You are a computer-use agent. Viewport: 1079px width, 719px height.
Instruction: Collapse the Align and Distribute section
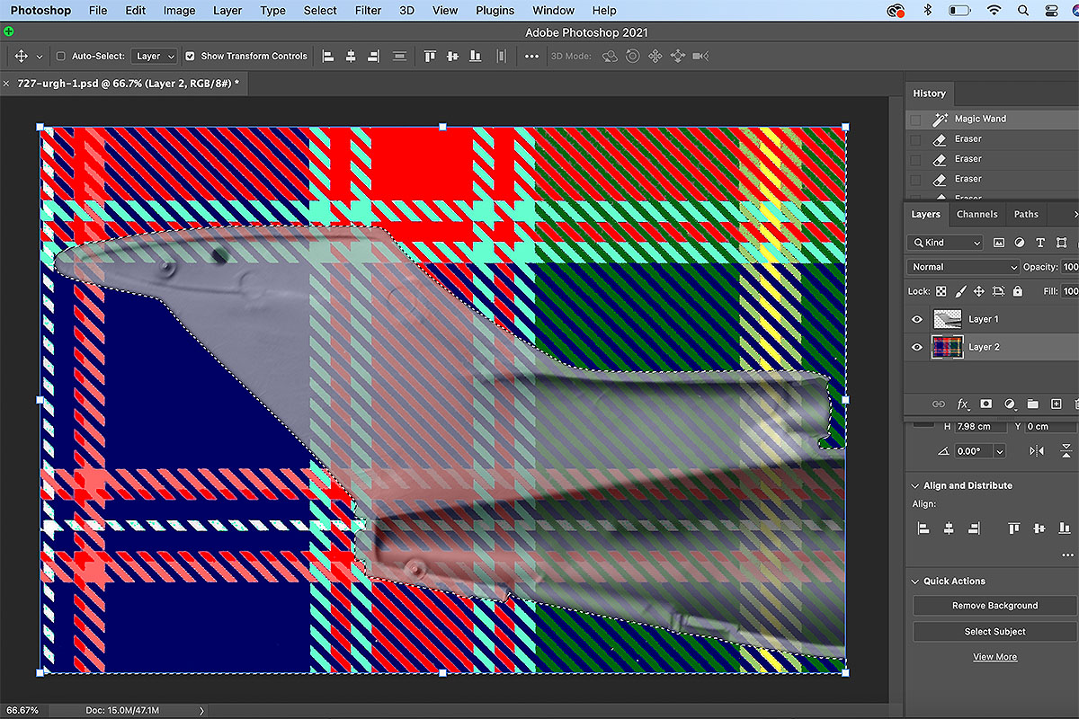click(x=915, y=485)
